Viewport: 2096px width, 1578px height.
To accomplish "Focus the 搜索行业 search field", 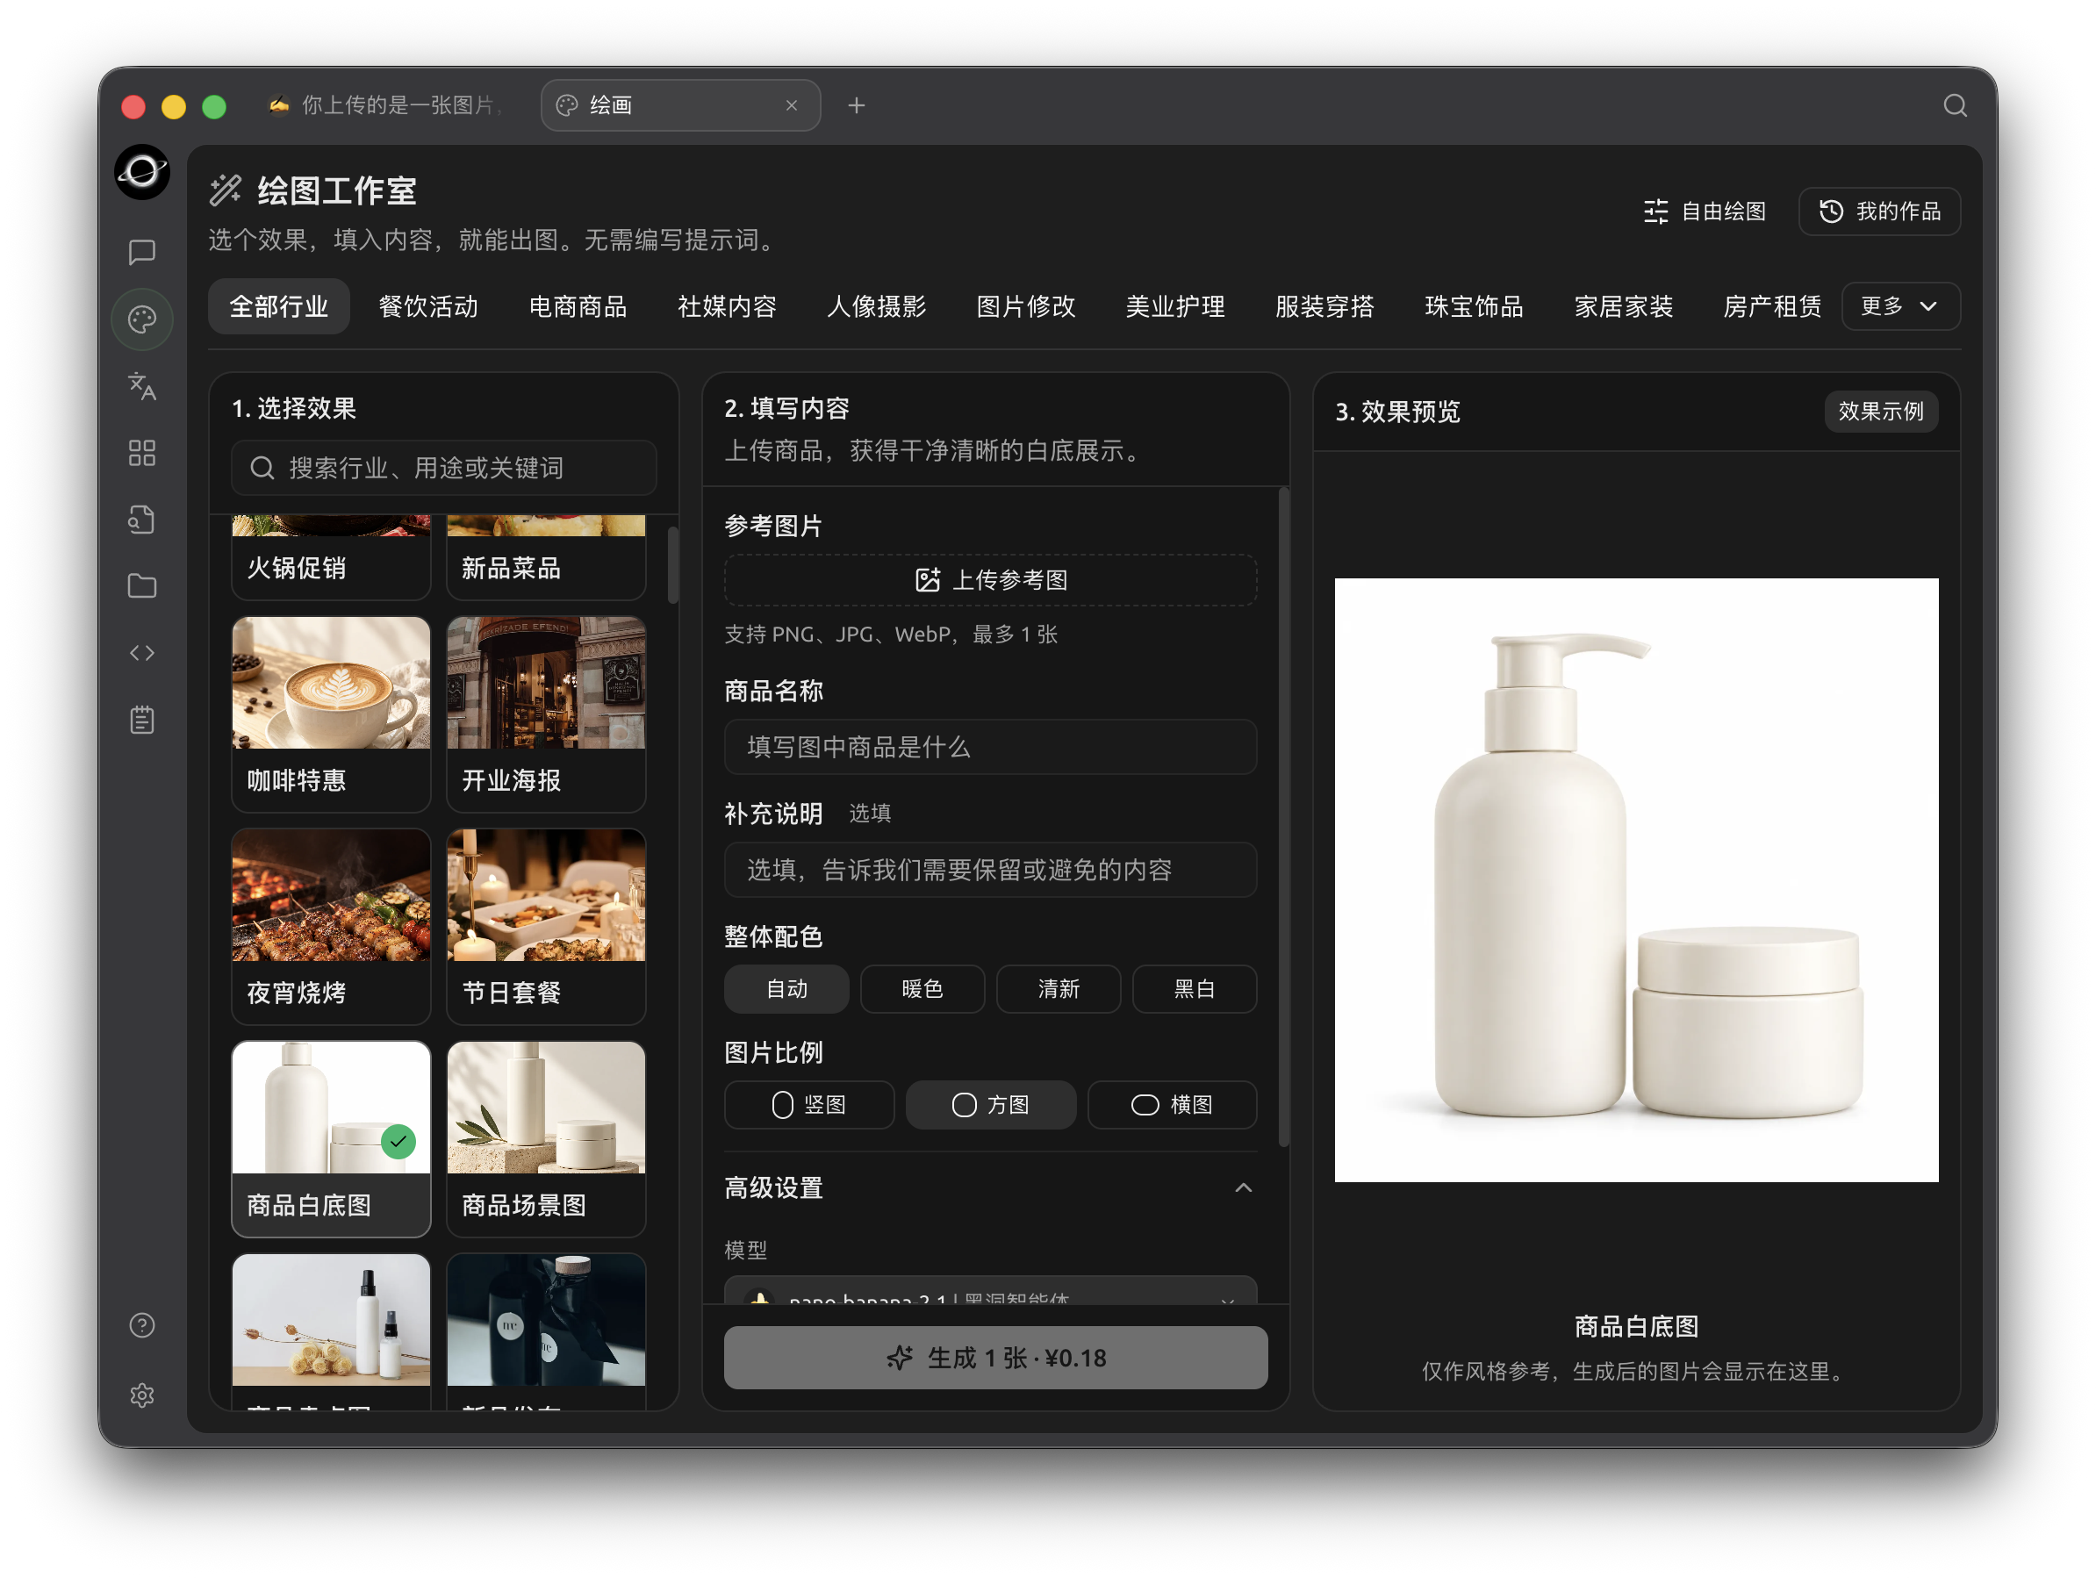I will pos(444,468).
